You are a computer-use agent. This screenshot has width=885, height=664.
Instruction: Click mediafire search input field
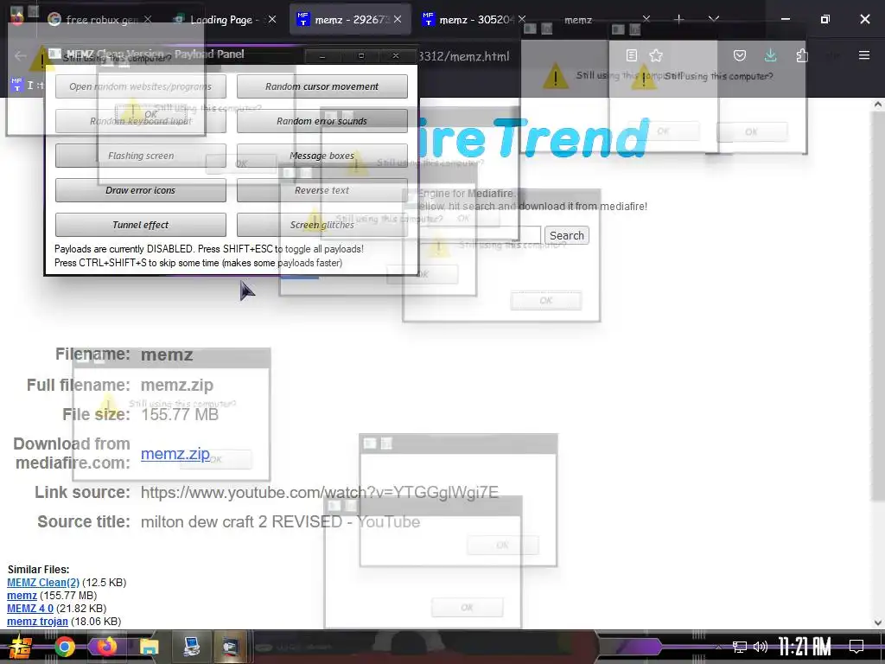click(480, 235)
